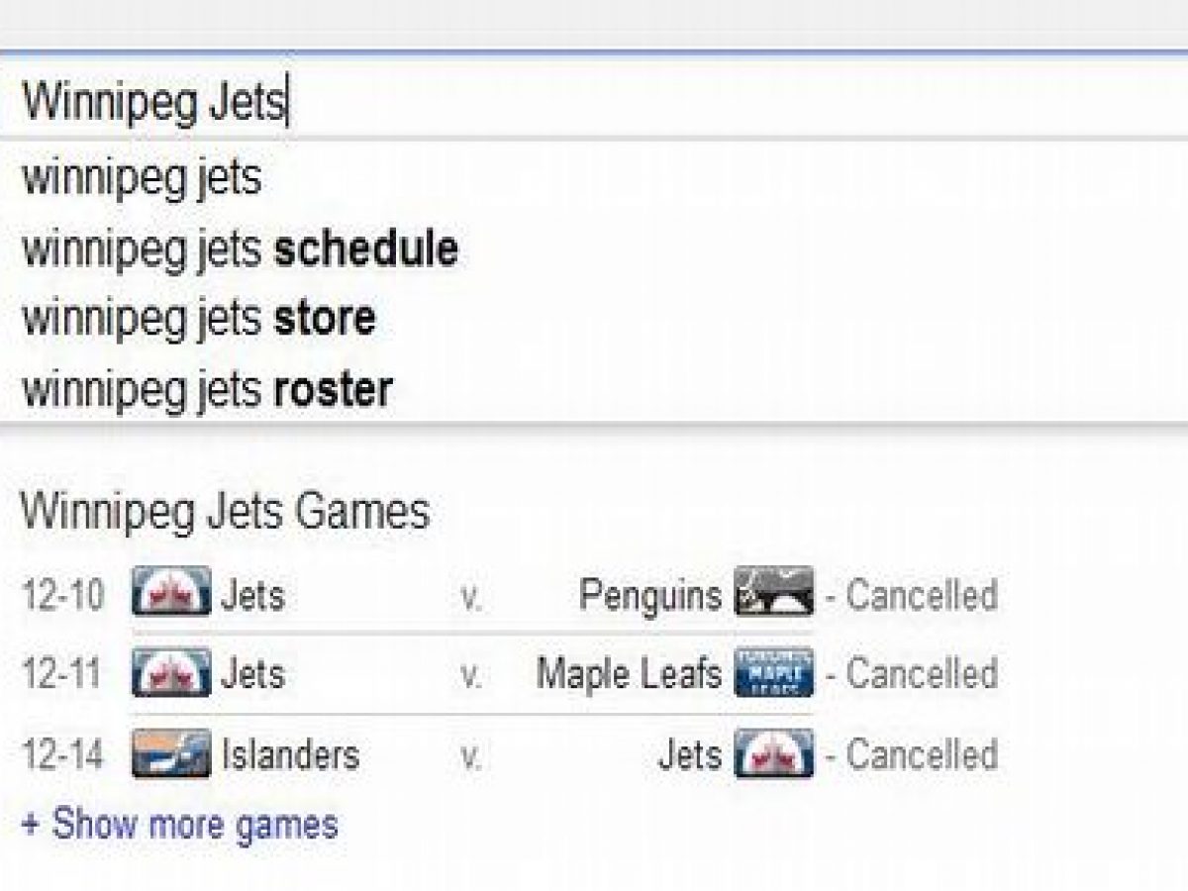Image resolution: width=1188 pixels, height=891 pixels.
Task: Click Penguins team name
Action: point(650,595)
